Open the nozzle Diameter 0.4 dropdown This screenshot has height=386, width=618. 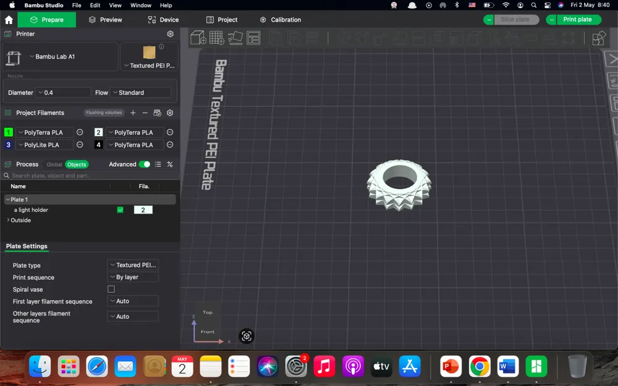click(63, 93)
